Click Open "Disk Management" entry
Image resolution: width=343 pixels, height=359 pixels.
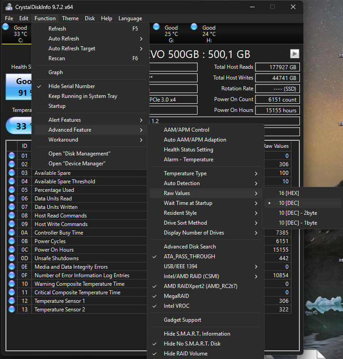point(90,154)
